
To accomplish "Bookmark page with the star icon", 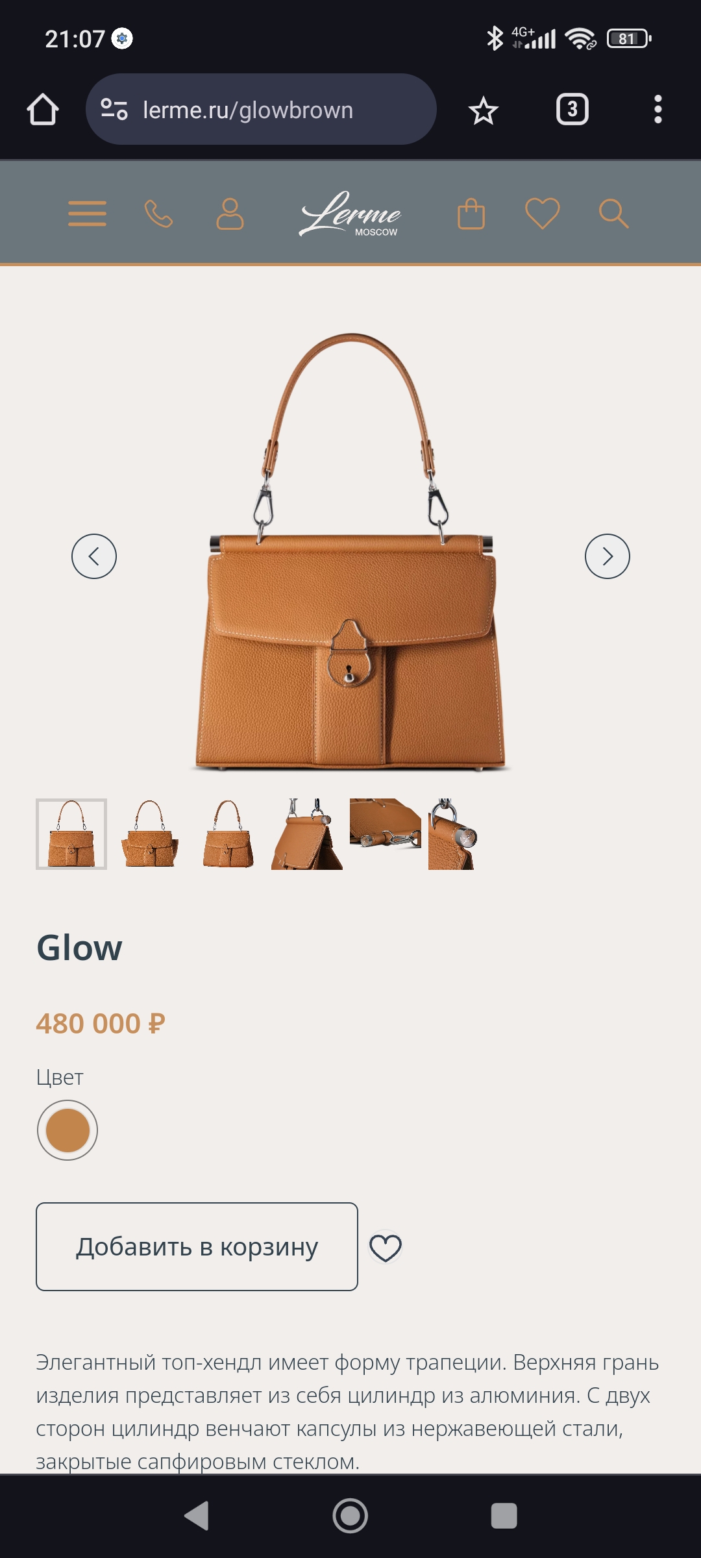I will (x=484, y=110).
